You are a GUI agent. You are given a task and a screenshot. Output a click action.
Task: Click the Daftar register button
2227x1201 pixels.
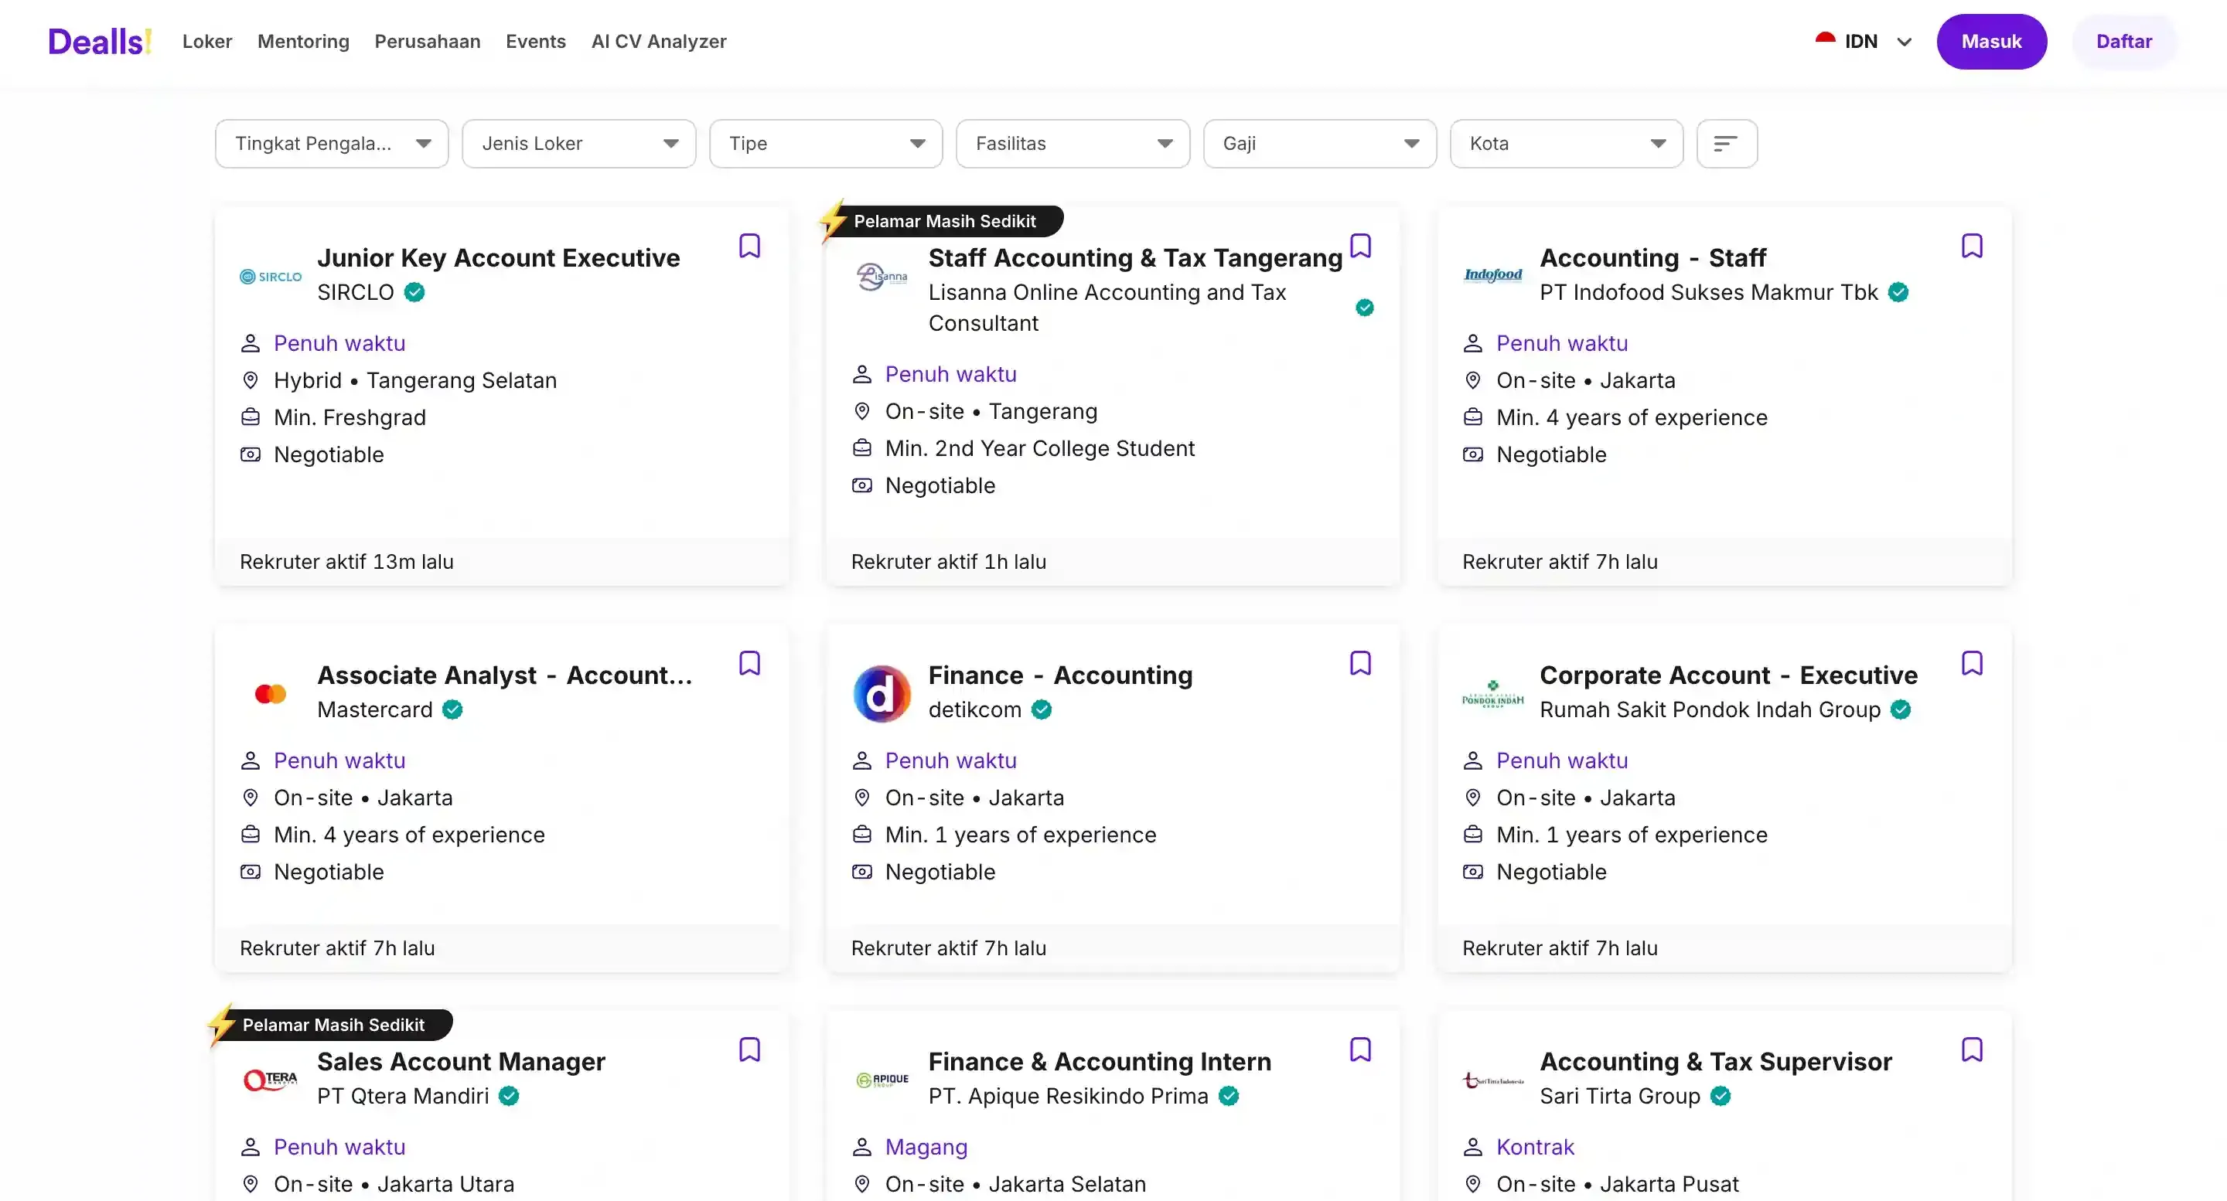coord(2124,42)
